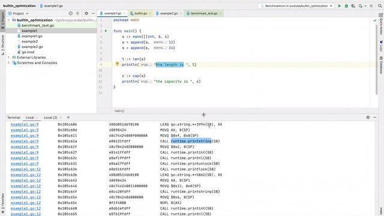Click Select Opened File target icon

(71, 13)
